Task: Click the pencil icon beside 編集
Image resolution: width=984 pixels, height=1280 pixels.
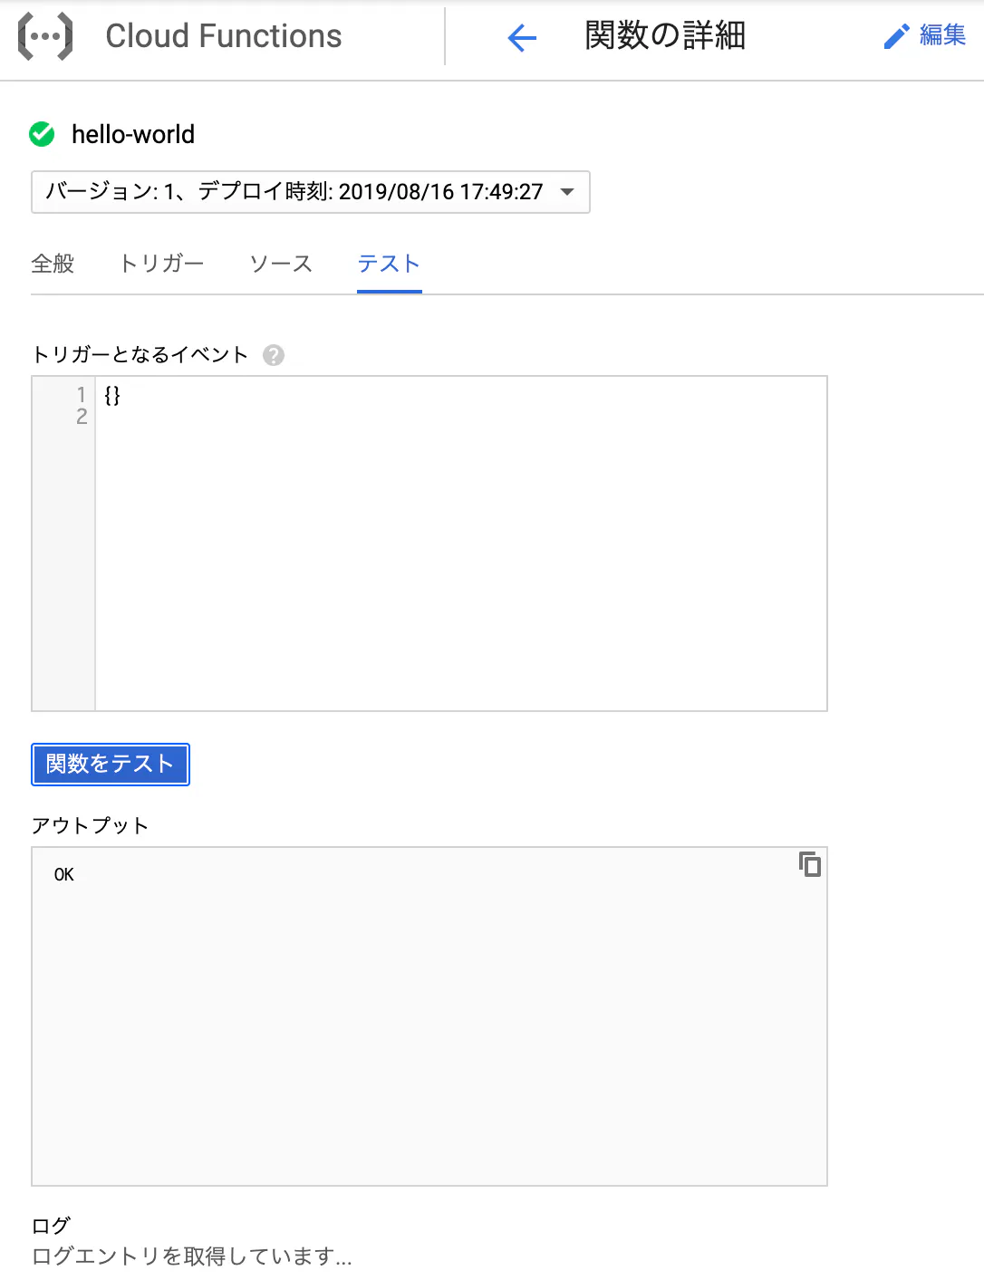Action: [895, 35]
